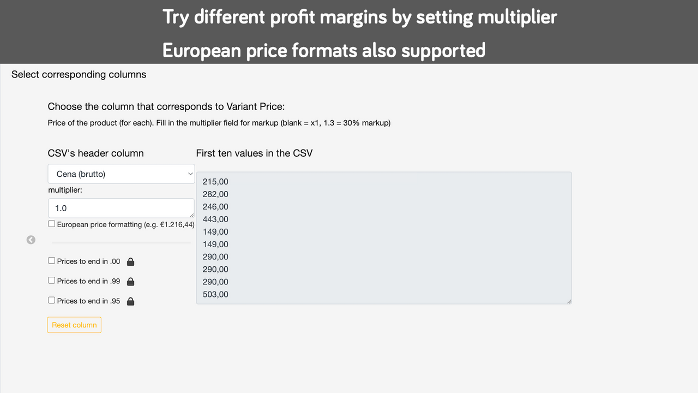Choose a different column in the header selector
This screenshot has height=393, width=698.
click(121, 174)
